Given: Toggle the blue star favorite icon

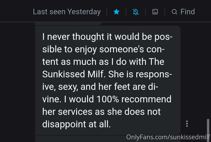Looking at the screenshot, I should 116,12.
